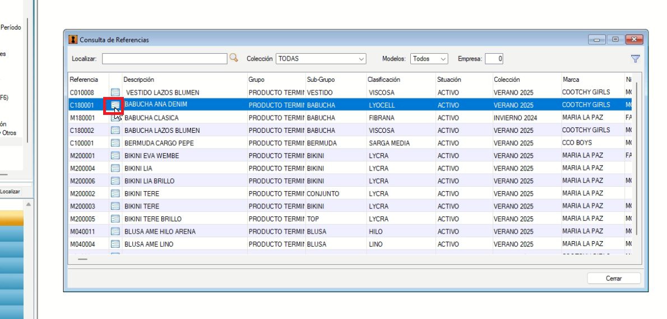Screen dimensions: 667x319
Task: Click the Cerrar button
Action: coord(614,278)
